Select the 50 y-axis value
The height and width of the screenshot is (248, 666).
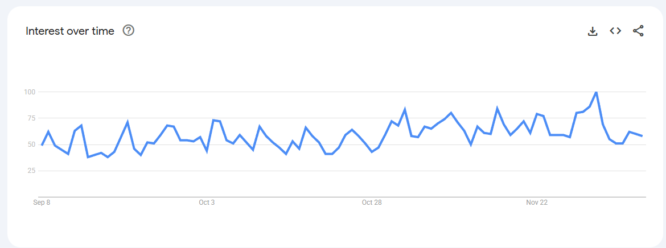[31, 144]
